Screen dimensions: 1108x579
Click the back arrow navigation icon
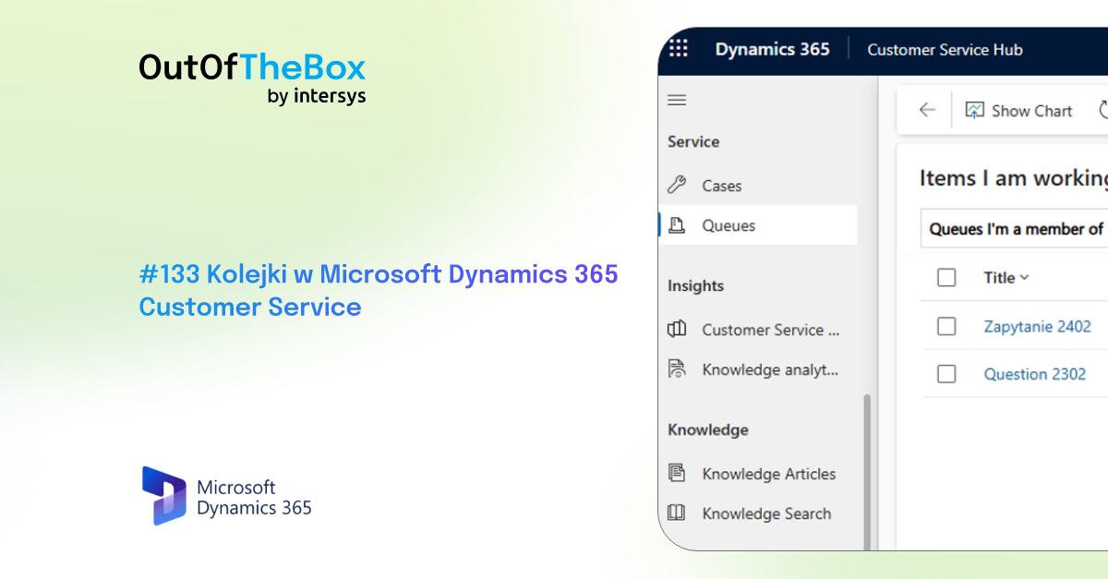(x=926, y=109)
